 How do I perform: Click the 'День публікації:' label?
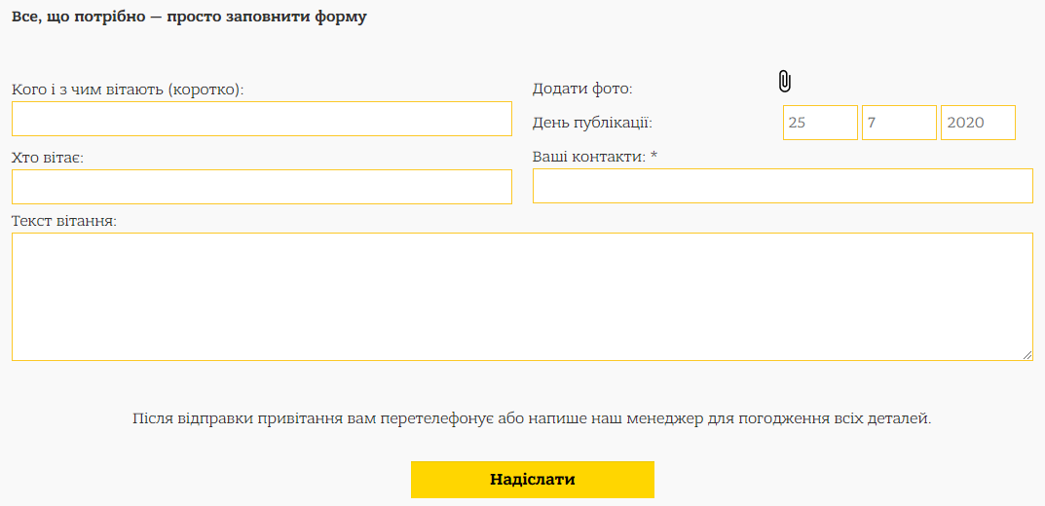(x=592, y=124)
